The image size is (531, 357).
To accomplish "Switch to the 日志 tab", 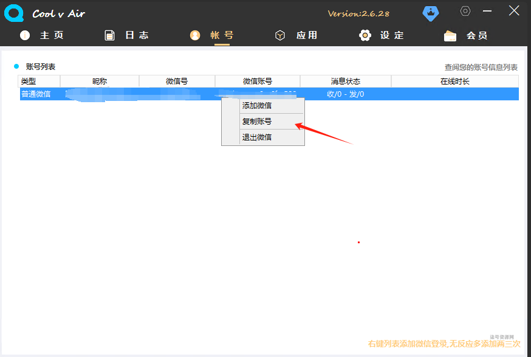I will (x=137, y=35).
